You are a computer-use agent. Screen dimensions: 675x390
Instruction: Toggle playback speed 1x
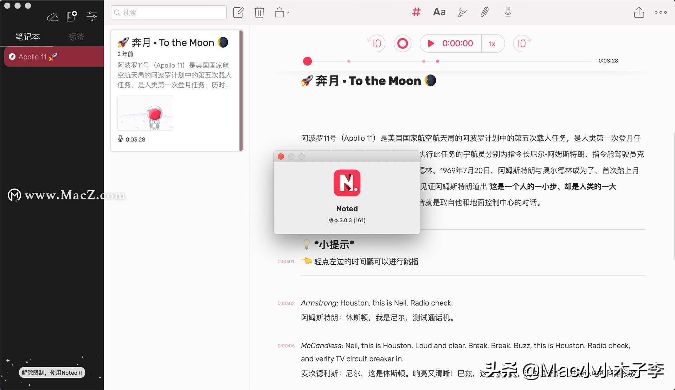492,44
